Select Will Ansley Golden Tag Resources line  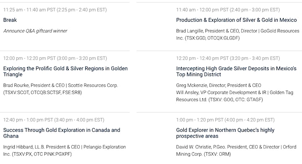click(234, 96)
